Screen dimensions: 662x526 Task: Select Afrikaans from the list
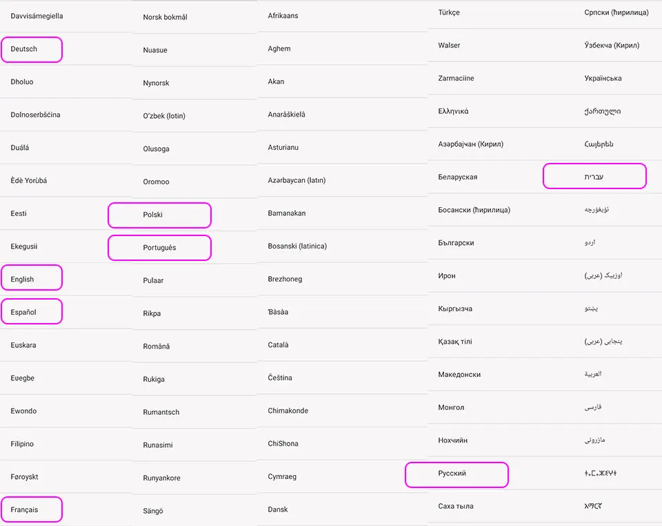[283, 16]
